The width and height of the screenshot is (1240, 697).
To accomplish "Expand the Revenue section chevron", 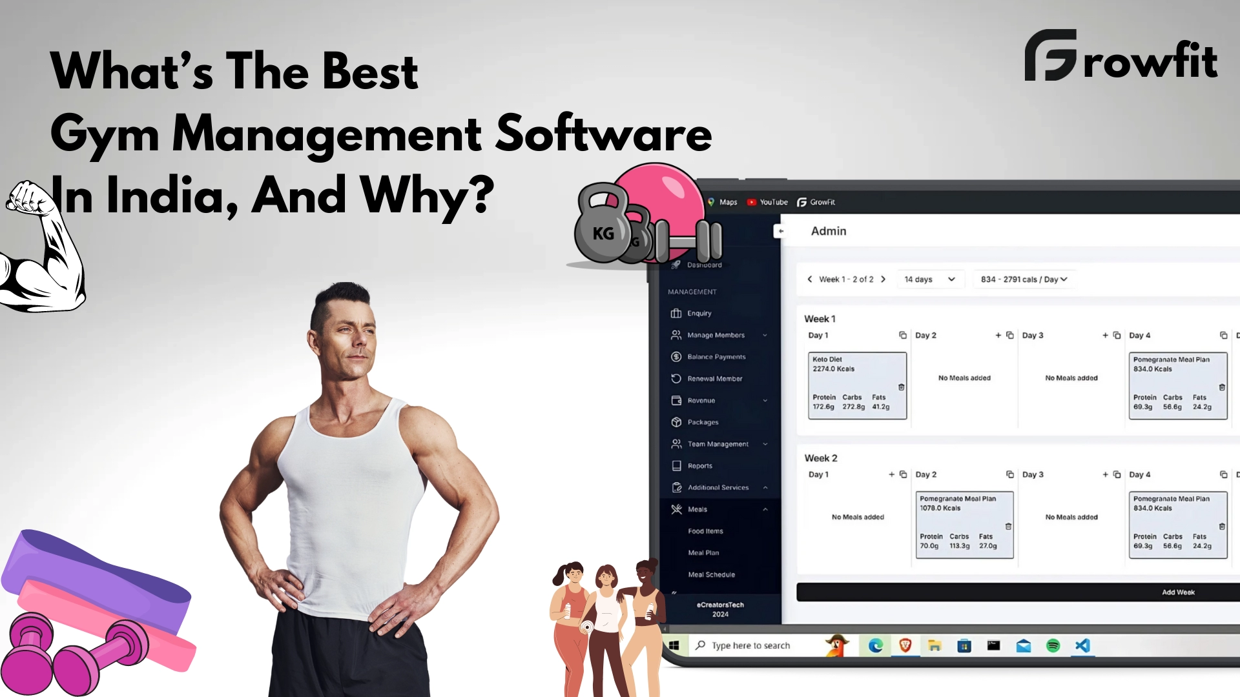I will (764, 400).
